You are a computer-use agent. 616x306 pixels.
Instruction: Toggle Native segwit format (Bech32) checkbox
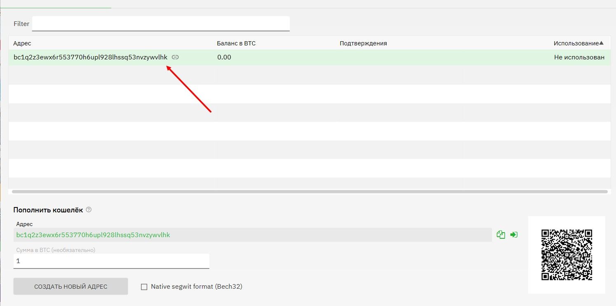pyautogui.click(x=144, y=287)
